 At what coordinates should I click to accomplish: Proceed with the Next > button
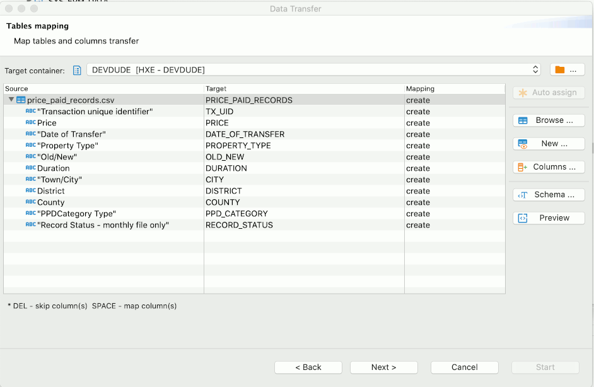(x=384, y=367)
